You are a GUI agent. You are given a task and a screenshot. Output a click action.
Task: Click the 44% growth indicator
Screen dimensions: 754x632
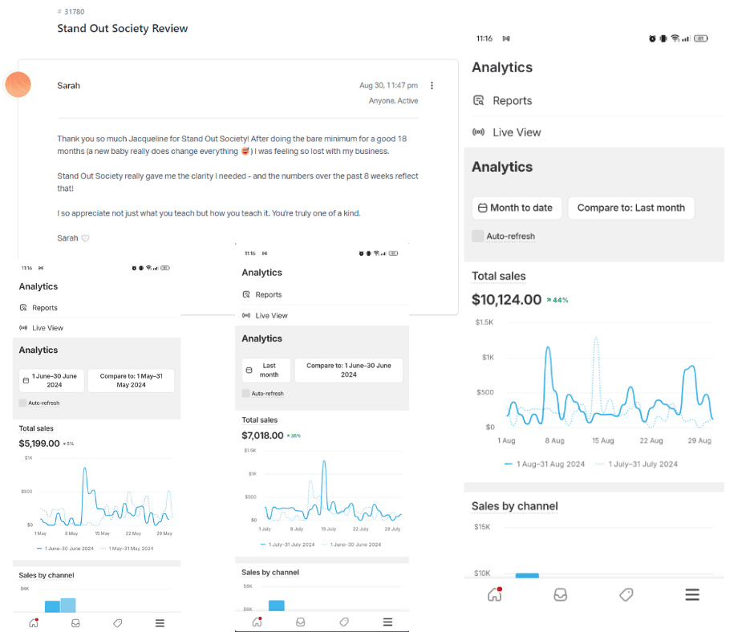point(557,300)
